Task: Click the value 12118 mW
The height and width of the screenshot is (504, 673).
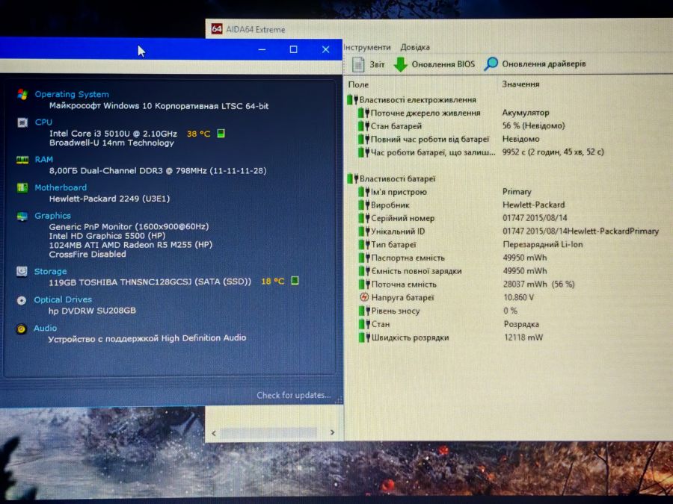Action: [x=523, y=337]
